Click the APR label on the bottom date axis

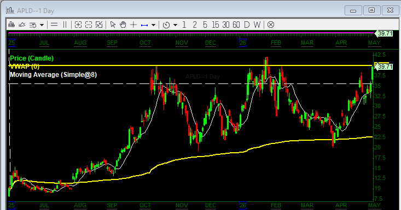(341, 205)
